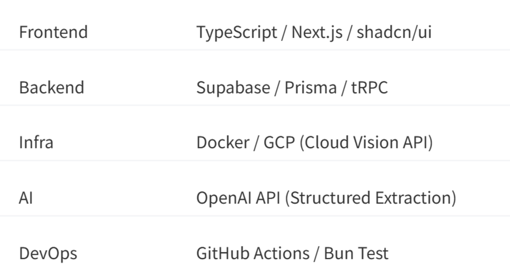Click the DevOps row label
The width and height of the screenshot is (510, 268).
[x=48, y=254]
